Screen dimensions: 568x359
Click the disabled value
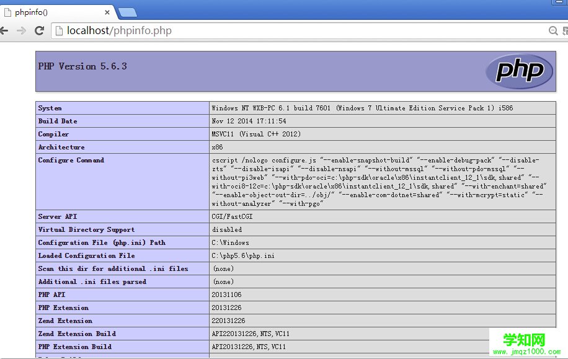point(227,229)
